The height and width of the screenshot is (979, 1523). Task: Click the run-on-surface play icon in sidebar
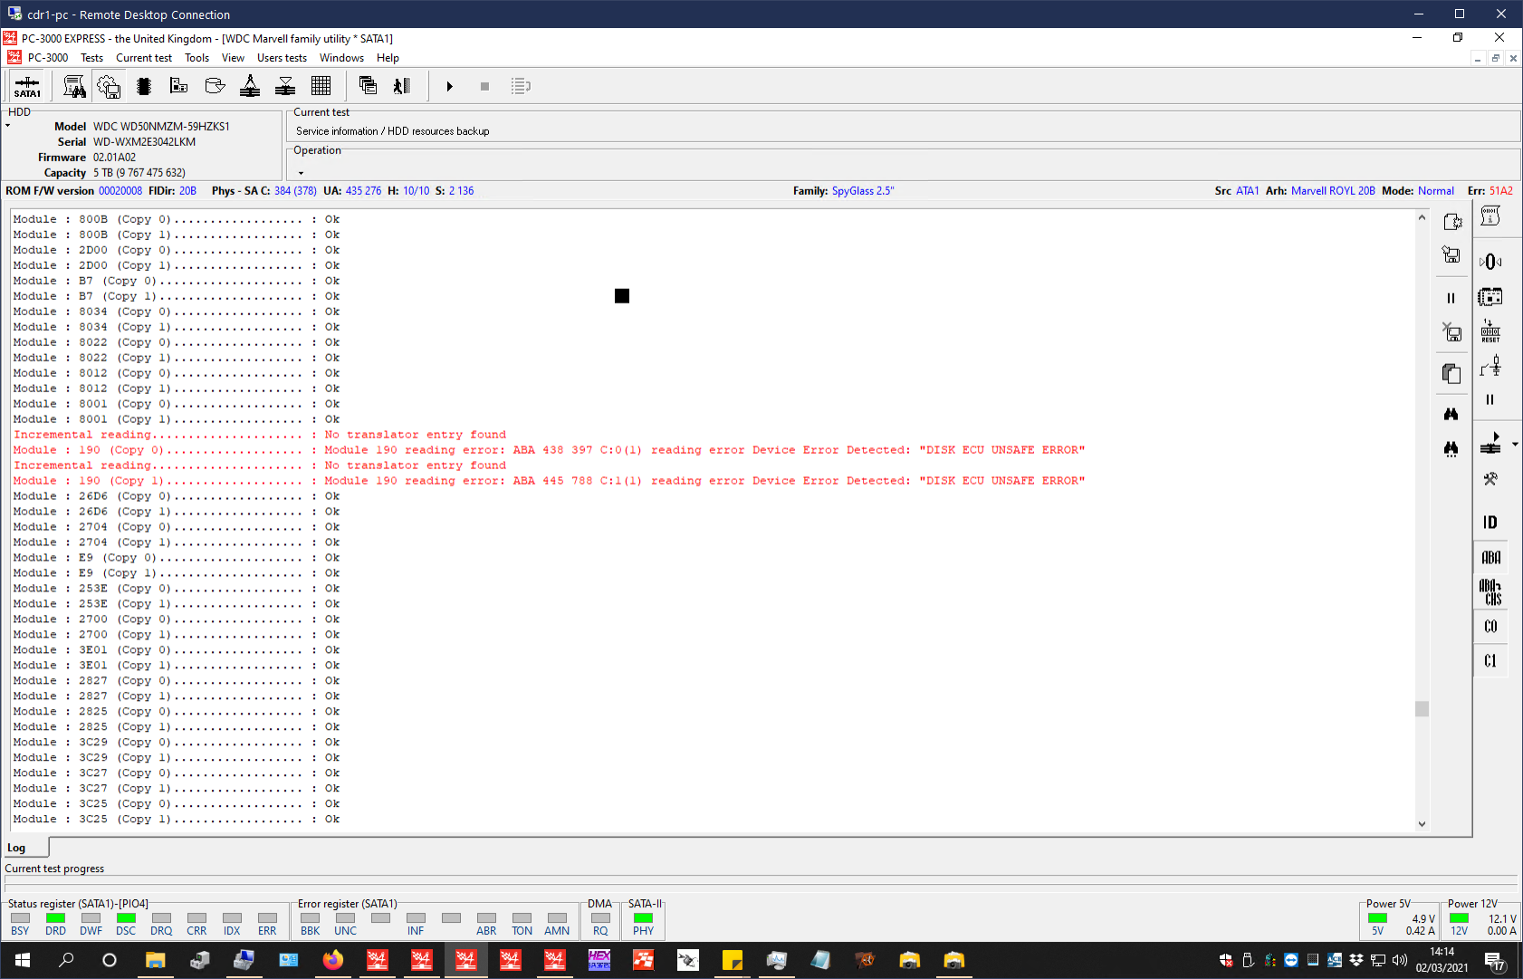[1490, 444]
